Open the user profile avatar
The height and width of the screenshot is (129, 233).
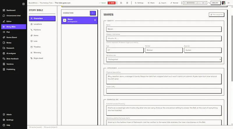tap(223, 3)
